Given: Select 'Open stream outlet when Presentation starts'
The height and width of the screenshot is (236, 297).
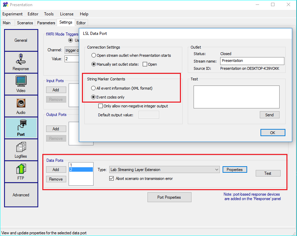Looking at the screenshot, I should [94, 55].
